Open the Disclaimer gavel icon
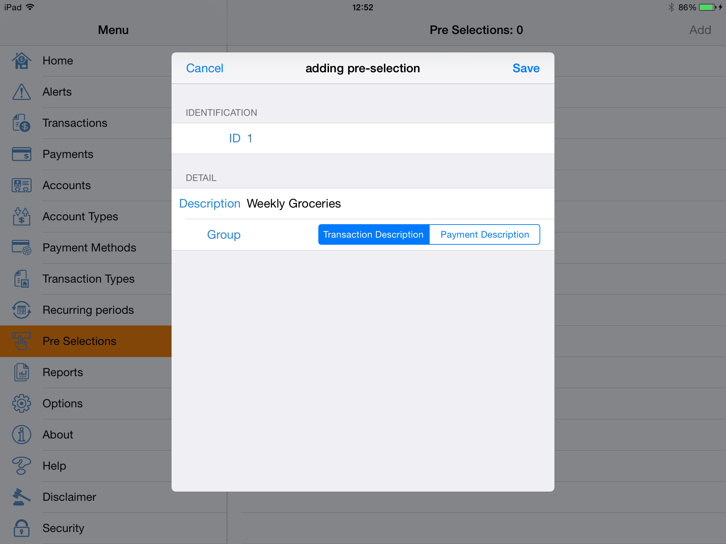726x544 pixels. [22, 497]
